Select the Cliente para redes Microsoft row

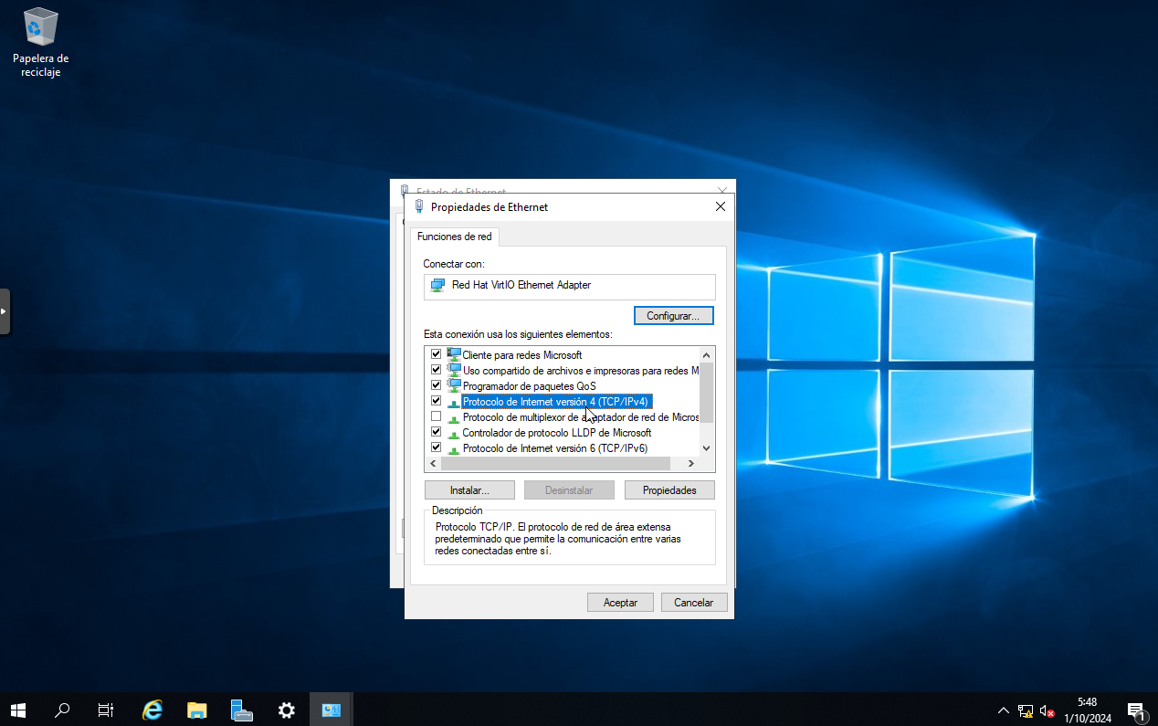(522, 354)
